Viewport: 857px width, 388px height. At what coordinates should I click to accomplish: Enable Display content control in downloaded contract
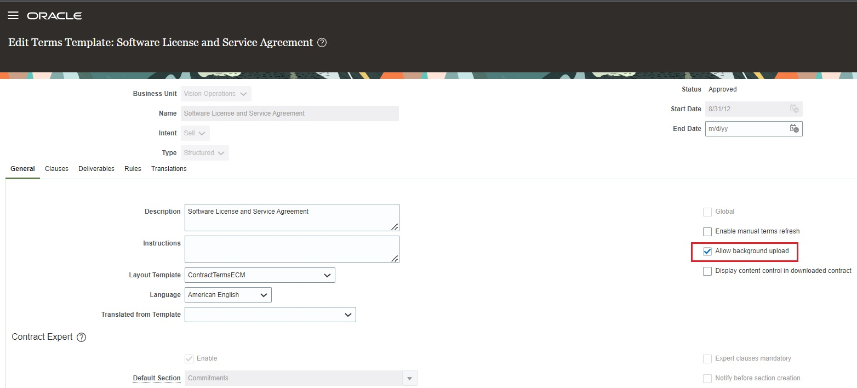[x=707, y=271]
